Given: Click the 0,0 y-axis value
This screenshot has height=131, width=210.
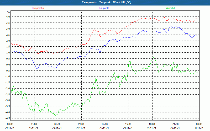Looking at the screenshot, I should pos(8,64).
